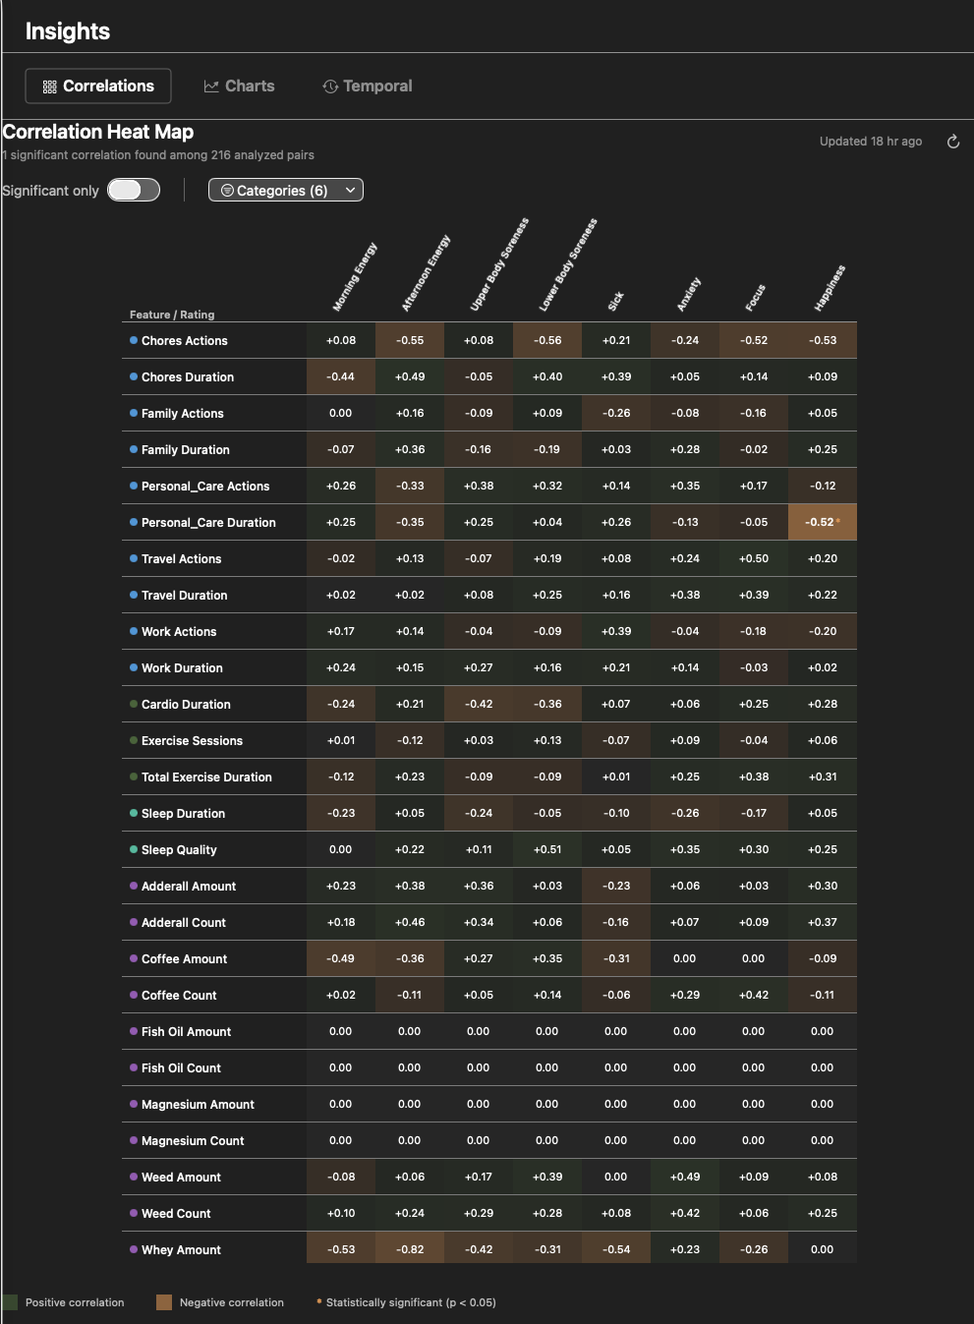Enable the Significant only toggle
Image resolution: width=974 pixels, height=1324 pixels.
134,190
